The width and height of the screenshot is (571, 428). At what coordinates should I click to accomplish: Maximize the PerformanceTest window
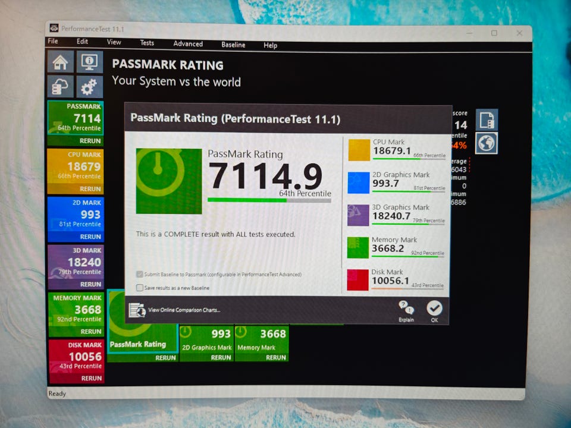click(494, 33)
